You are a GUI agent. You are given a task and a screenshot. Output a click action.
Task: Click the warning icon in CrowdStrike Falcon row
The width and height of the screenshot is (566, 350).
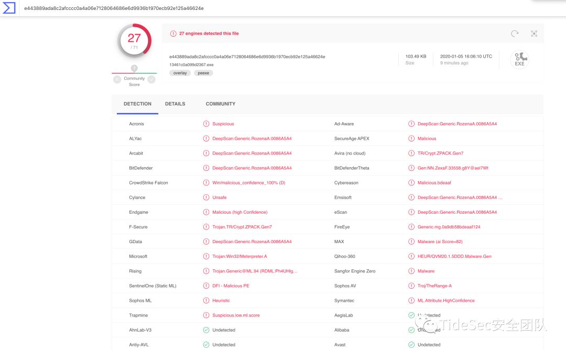click(206, 182)
